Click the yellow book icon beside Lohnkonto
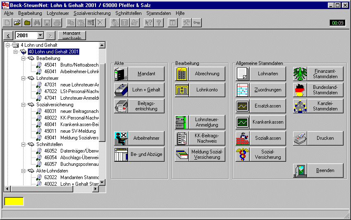351x220 pixels. click(x=182, y=90)
